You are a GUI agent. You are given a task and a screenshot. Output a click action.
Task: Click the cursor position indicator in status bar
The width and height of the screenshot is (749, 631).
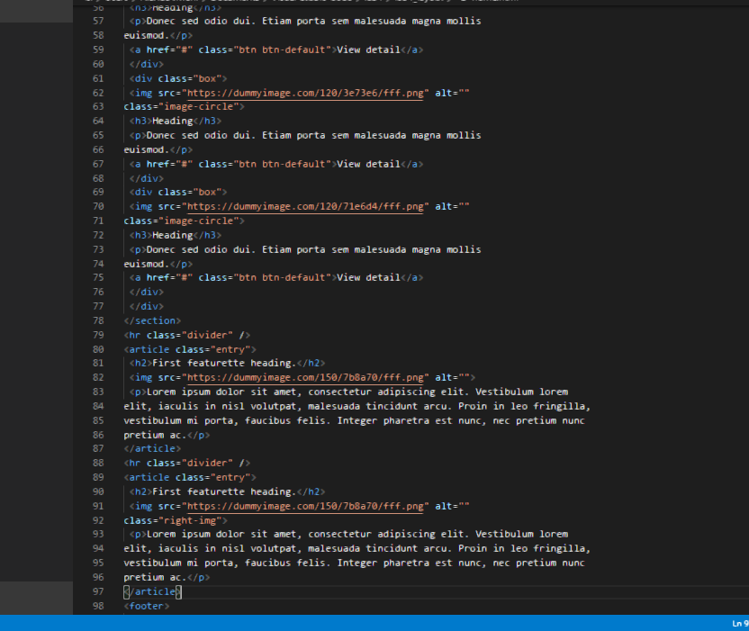pyautogui.click(x=740, y=624)
